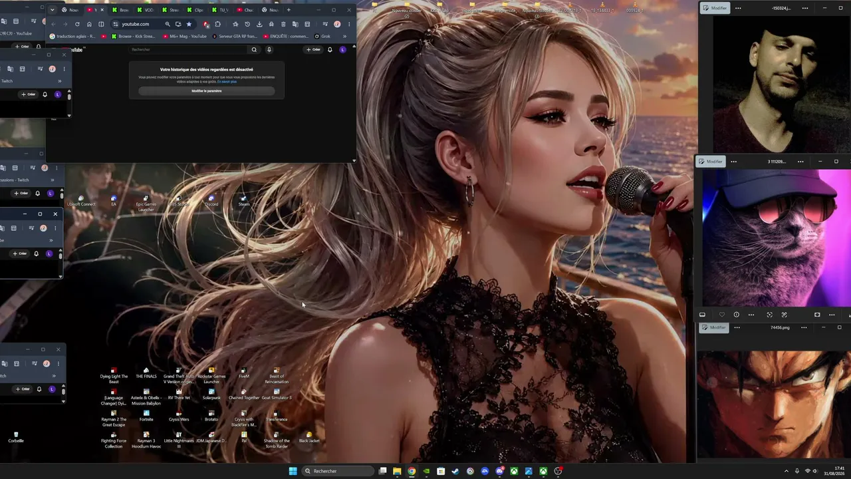Select the Black Jacket desktop icon

(x=309, y=438)
